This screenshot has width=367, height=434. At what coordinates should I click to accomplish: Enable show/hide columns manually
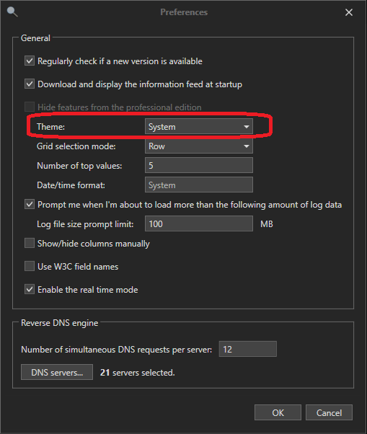point(30,243)
